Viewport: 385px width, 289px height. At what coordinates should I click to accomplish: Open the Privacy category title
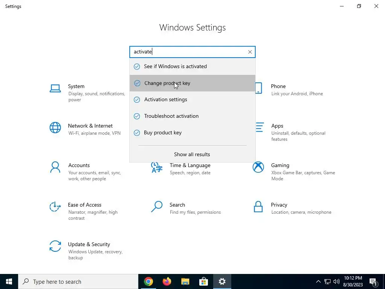coord(279,205)
